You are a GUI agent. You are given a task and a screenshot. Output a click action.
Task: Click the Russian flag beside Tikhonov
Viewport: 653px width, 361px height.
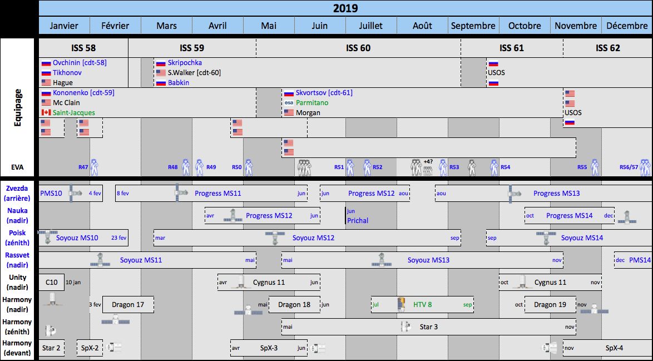[x=46, y=73]
